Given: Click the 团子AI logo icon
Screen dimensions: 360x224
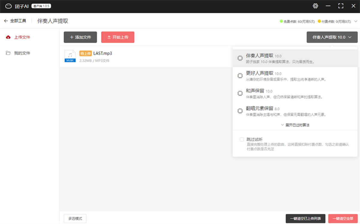Looking at the screenshot, I should point(8,6).
